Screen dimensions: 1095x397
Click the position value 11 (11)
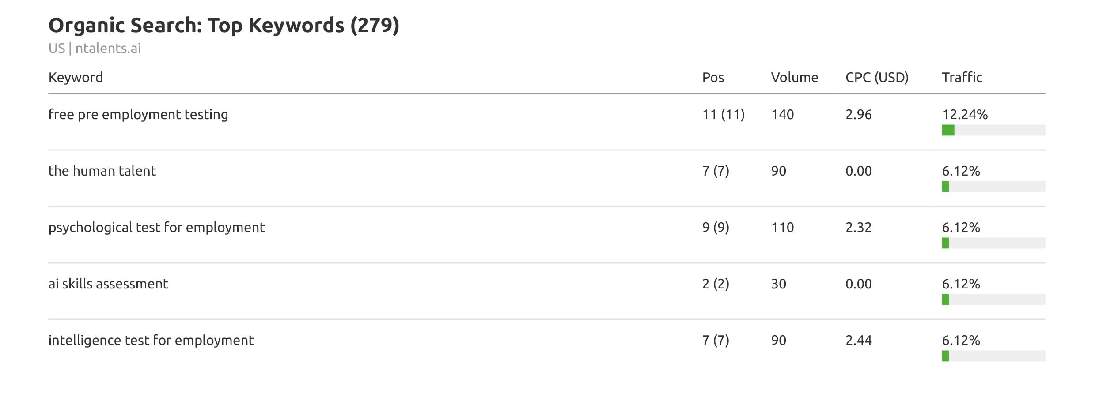click(x=723, y=115)
